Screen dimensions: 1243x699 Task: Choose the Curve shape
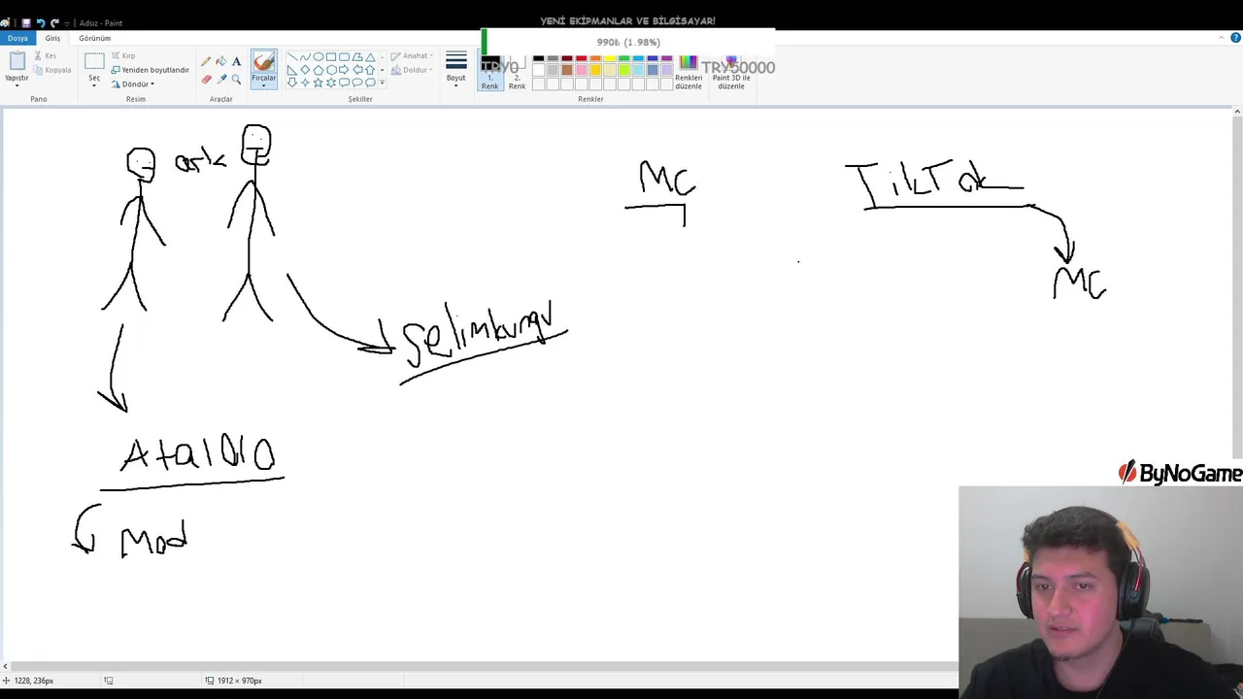[305, 57]
